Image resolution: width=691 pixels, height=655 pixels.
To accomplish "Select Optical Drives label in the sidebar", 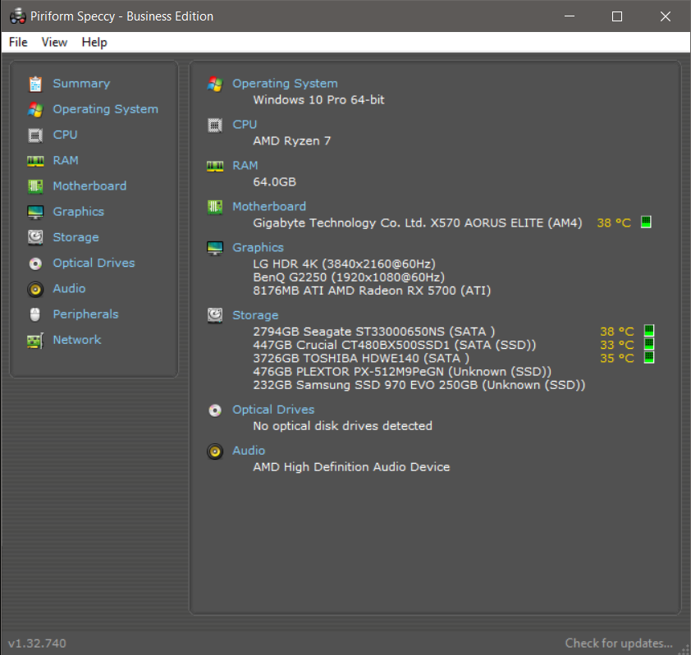I will point(94,263).
